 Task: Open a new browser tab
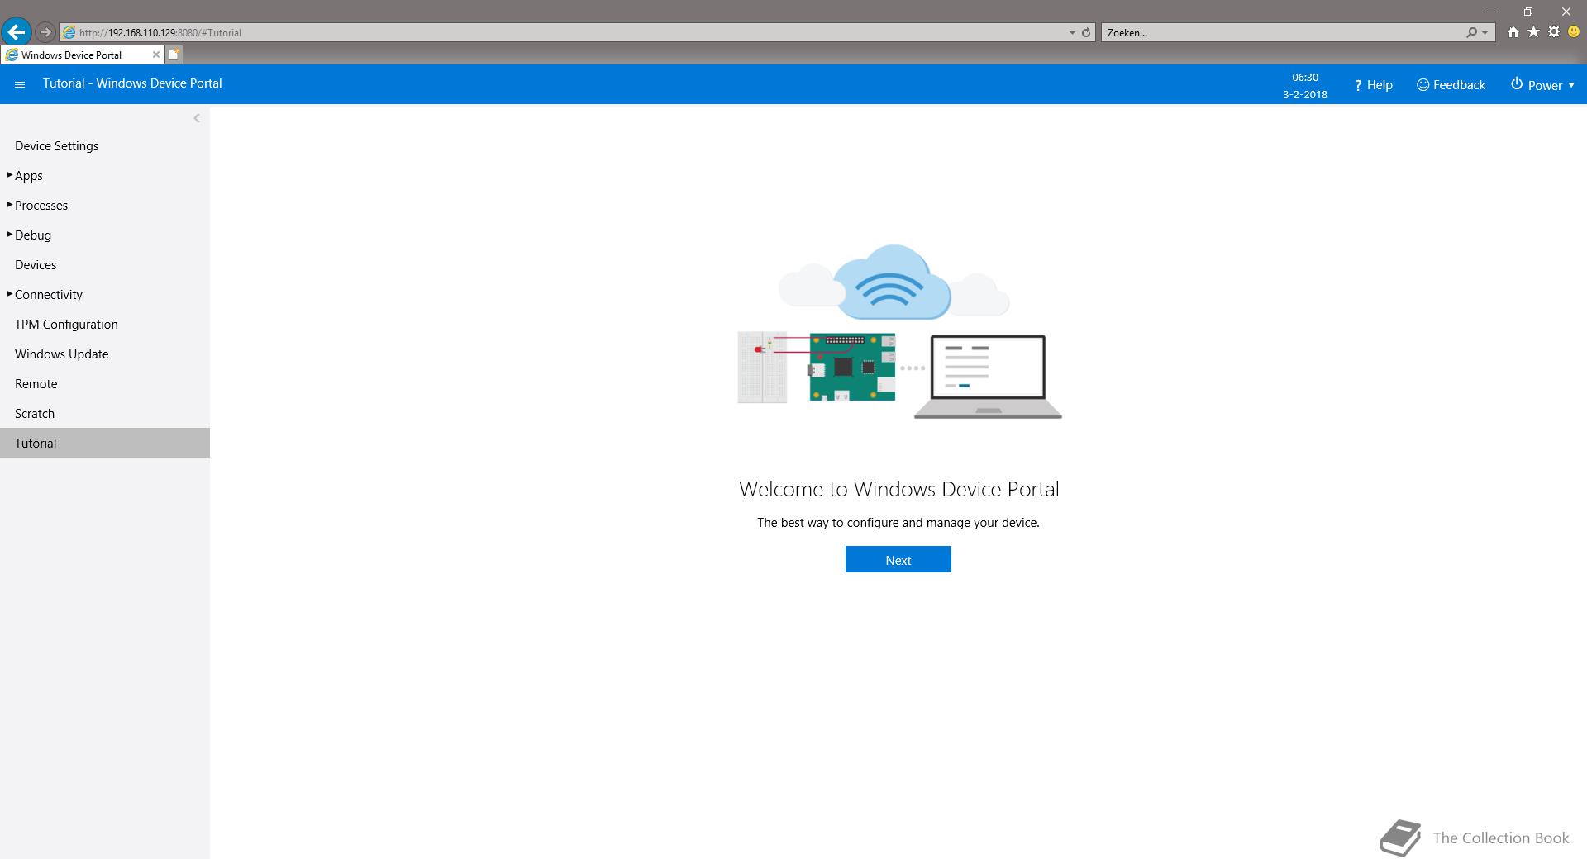174,55
